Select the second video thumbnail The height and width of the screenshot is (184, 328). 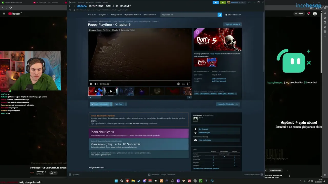pos(111,91)
